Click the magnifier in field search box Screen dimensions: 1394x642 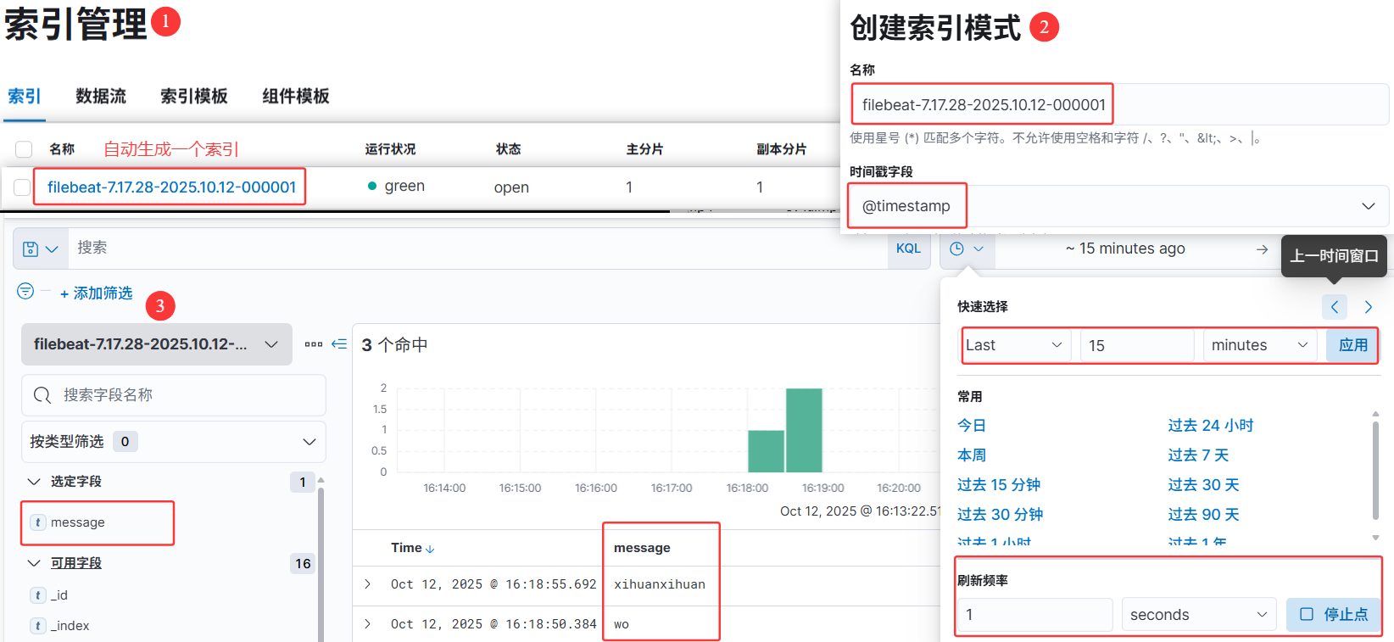coord(42,395)
